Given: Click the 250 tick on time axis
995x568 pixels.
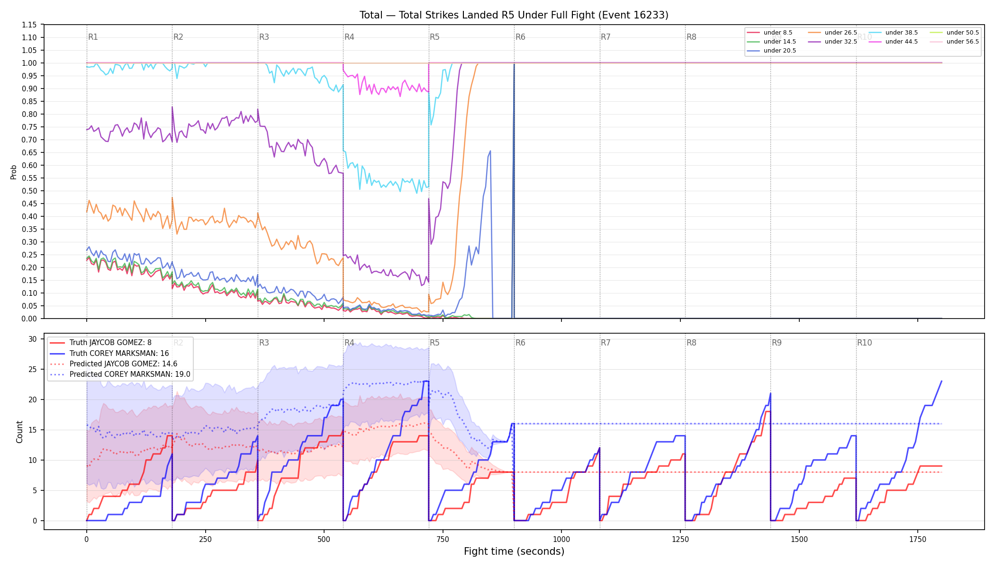Looking at the screenshot, I should (x=205, y=539).
